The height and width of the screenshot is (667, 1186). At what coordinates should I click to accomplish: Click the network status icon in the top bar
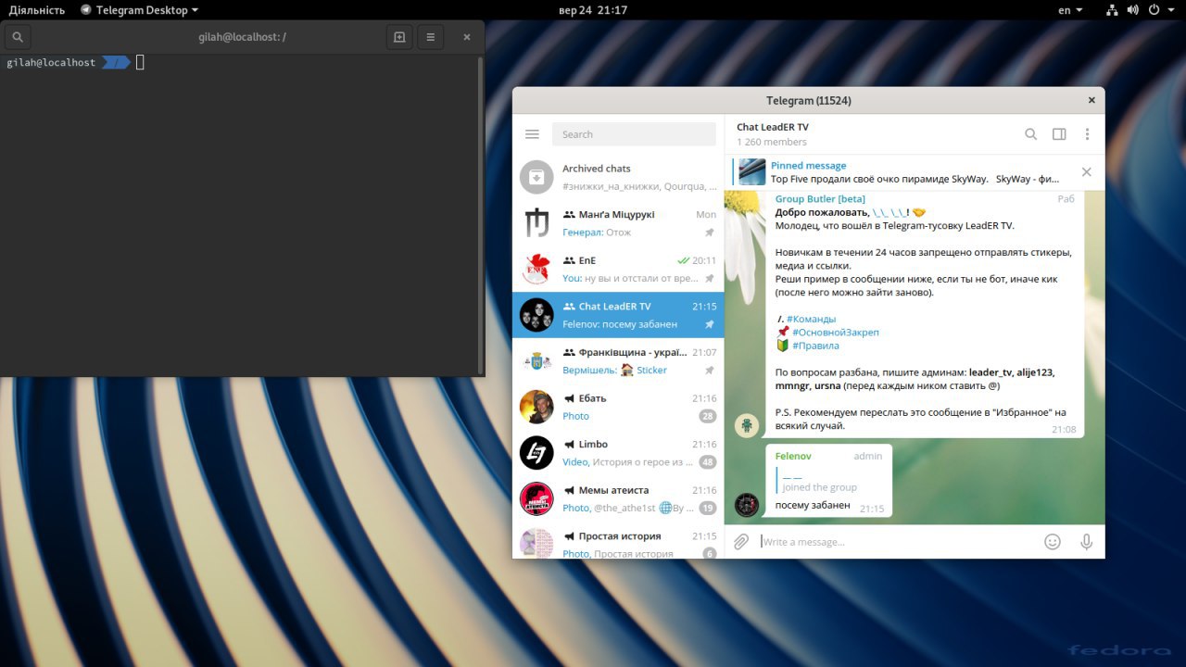point(1112,10)
